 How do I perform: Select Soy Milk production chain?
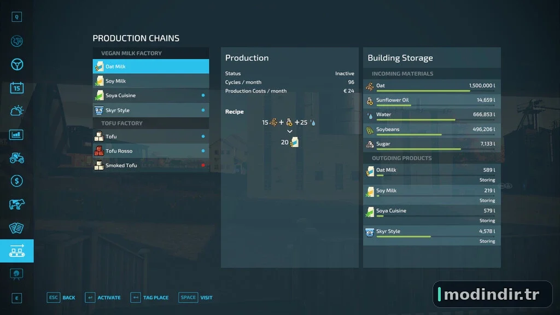coord(151,81)
